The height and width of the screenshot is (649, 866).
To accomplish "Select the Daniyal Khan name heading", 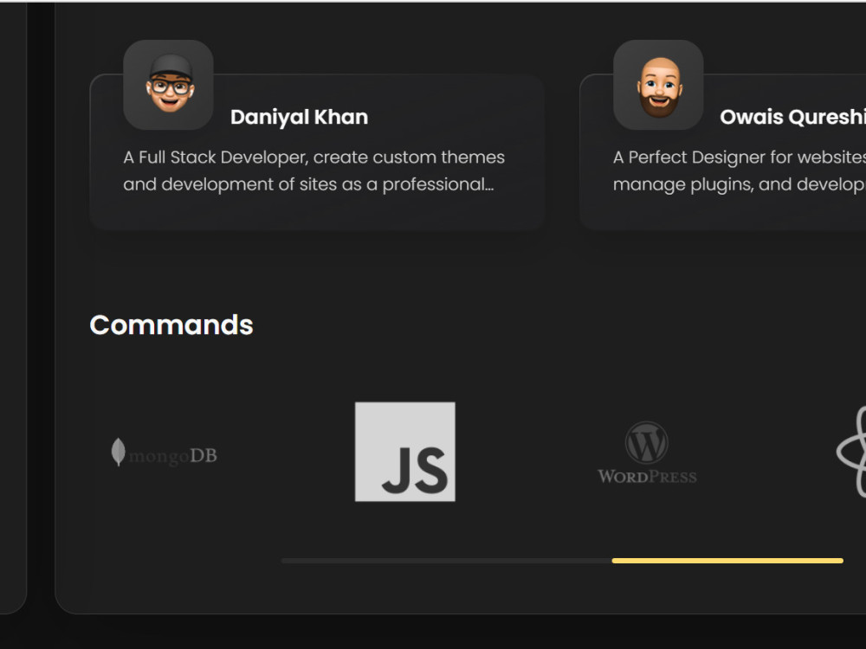I will pos(299,117).
